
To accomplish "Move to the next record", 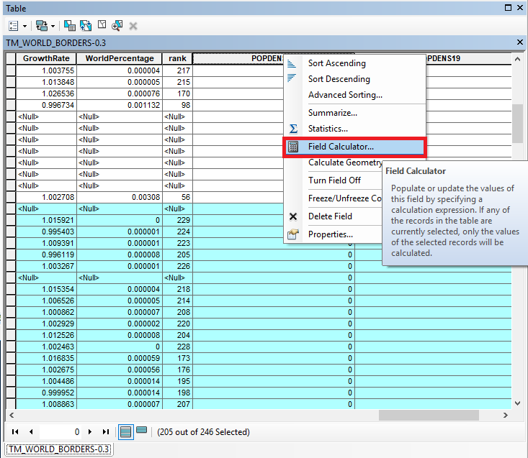I will pyautogui.click(x=89, y=432).
